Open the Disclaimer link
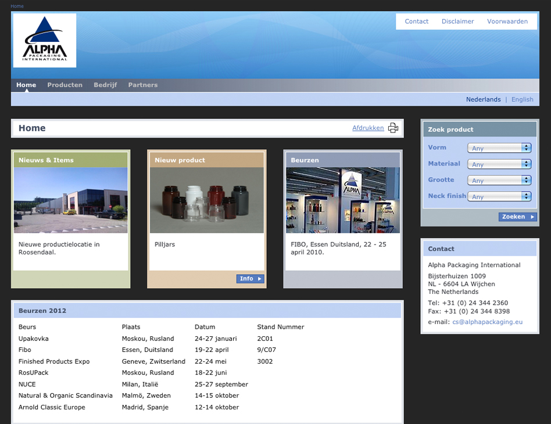This screenshot has height=424, width=551. [x=457, y=21]
